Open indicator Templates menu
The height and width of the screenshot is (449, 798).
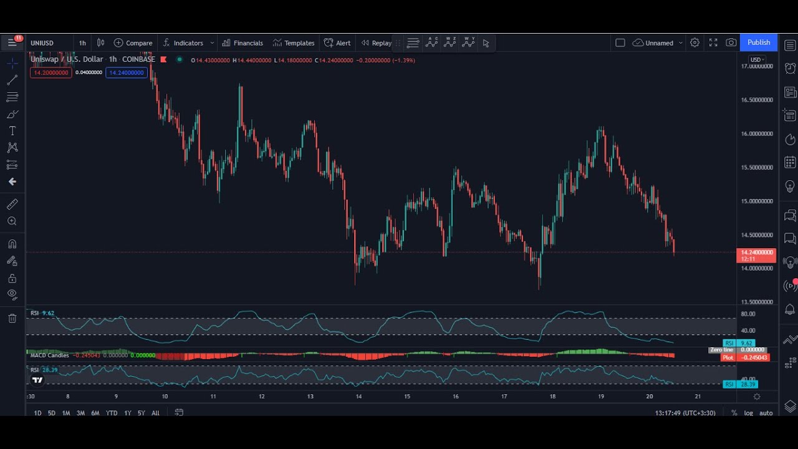[x=293, y=42]
